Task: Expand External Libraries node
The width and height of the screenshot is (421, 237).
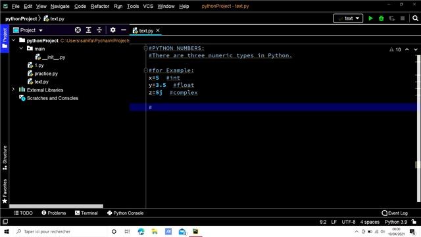Action: pos(13,90)
